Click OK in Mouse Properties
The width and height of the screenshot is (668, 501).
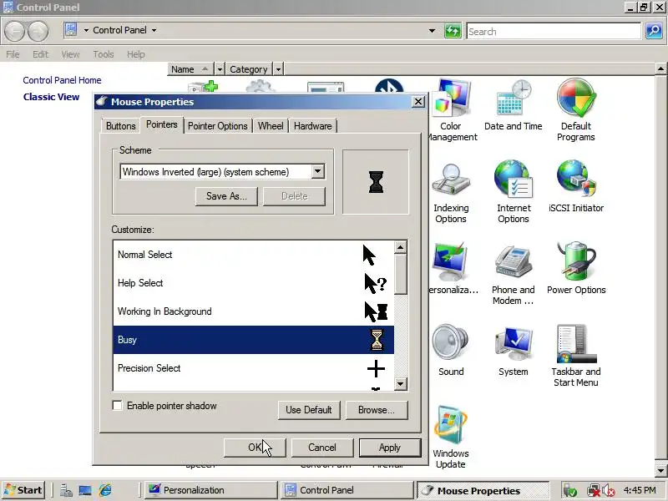[x=255, y=448]
